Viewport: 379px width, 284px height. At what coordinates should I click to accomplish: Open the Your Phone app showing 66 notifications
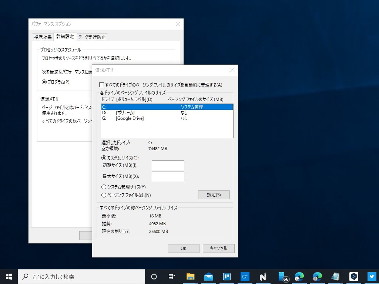(x=282, y=276)
